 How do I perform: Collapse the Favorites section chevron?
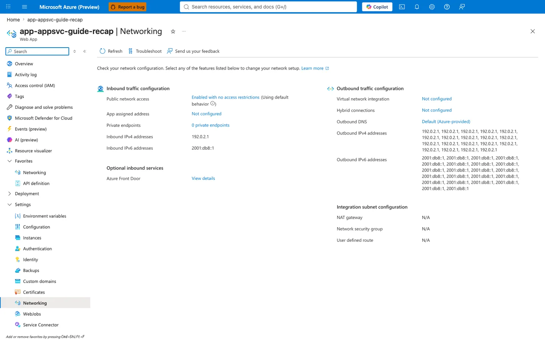[x=9, y=161]
